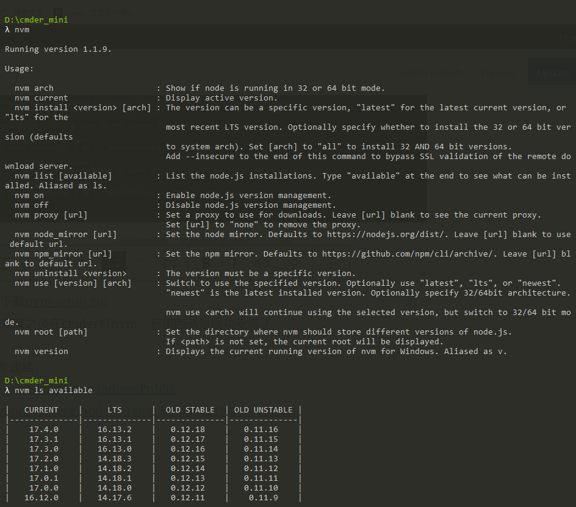Click old stable version 0.12.18

point(187,430)
